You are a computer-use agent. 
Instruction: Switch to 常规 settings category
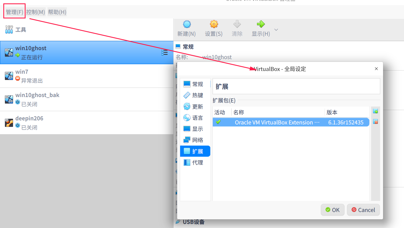195,84
